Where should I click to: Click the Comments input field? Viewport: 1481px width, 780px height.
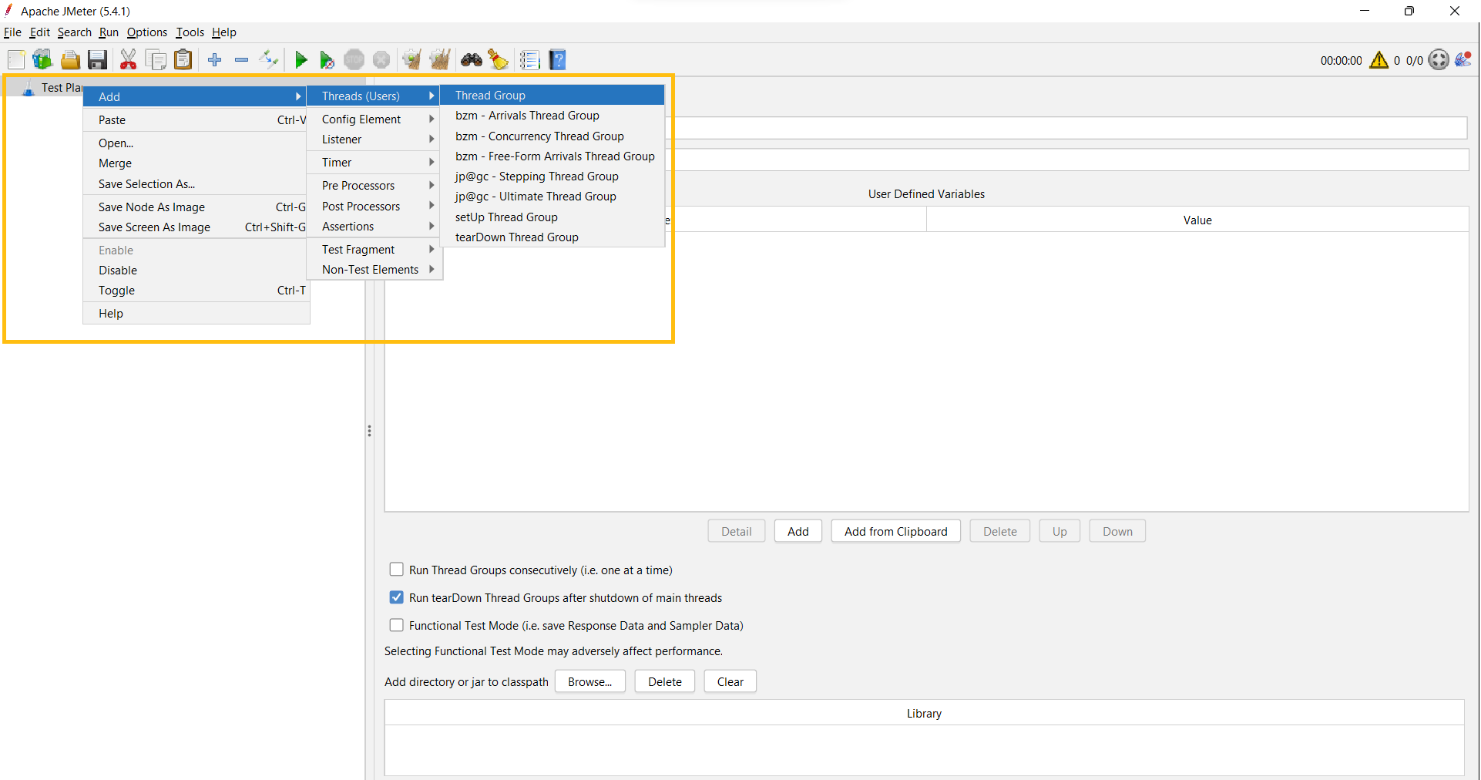tap(1071, 160)
